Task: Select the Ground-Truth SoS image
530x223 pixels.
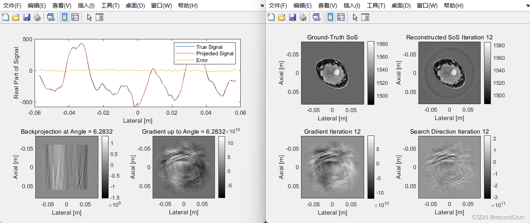Action: pyautogui.click(x=332, y=73)
